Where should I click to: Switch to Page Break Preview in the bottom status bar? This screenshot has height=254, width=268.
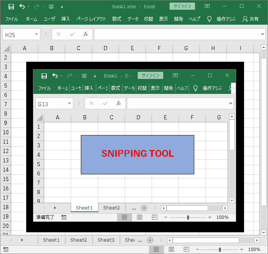186,250
